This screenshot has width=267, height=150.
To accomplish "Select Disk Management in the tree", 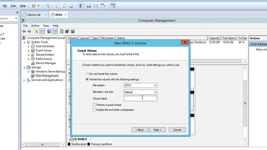I will pos(47,76).
